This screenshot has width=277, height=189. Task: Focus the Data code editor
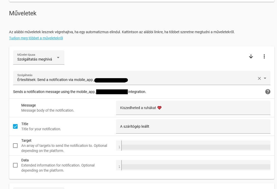point(193,165)
